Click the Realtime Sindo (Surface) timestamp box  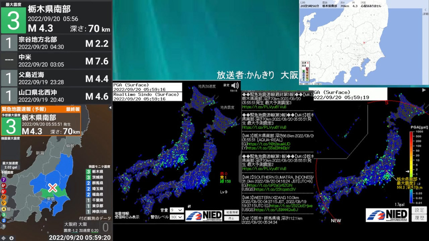pos(147,96)
